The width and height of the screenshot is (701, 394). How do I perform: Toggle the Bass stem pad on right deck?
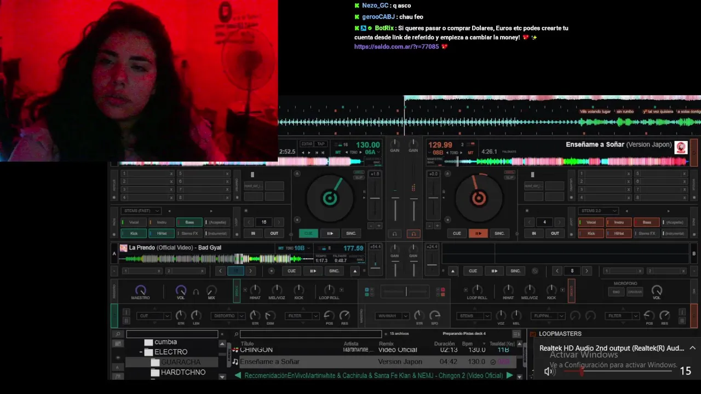pos(646,222)
